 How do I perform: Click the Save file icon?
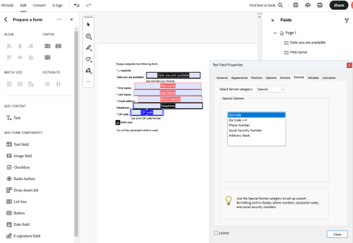(x=296, y=5)
